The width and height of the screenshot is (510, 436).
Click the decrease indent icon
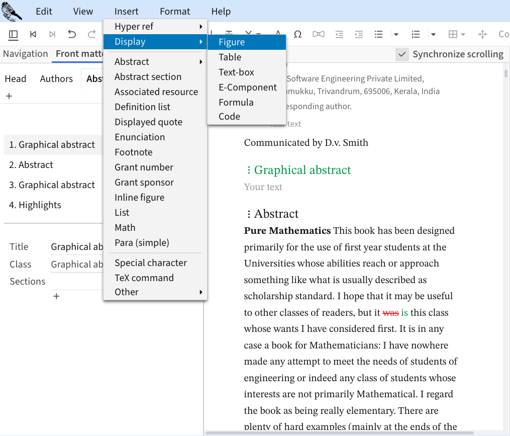(x=340, y=34)
